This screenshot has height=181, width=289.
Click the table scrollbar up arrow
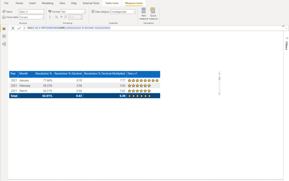pyautogui.click(x=219, y=74)
